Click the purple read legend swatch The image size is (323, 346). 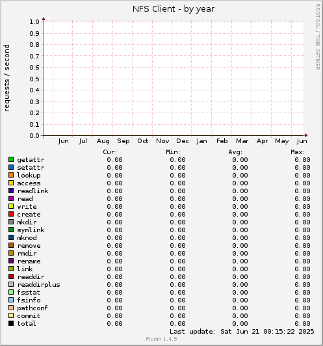tap(11, 198)
